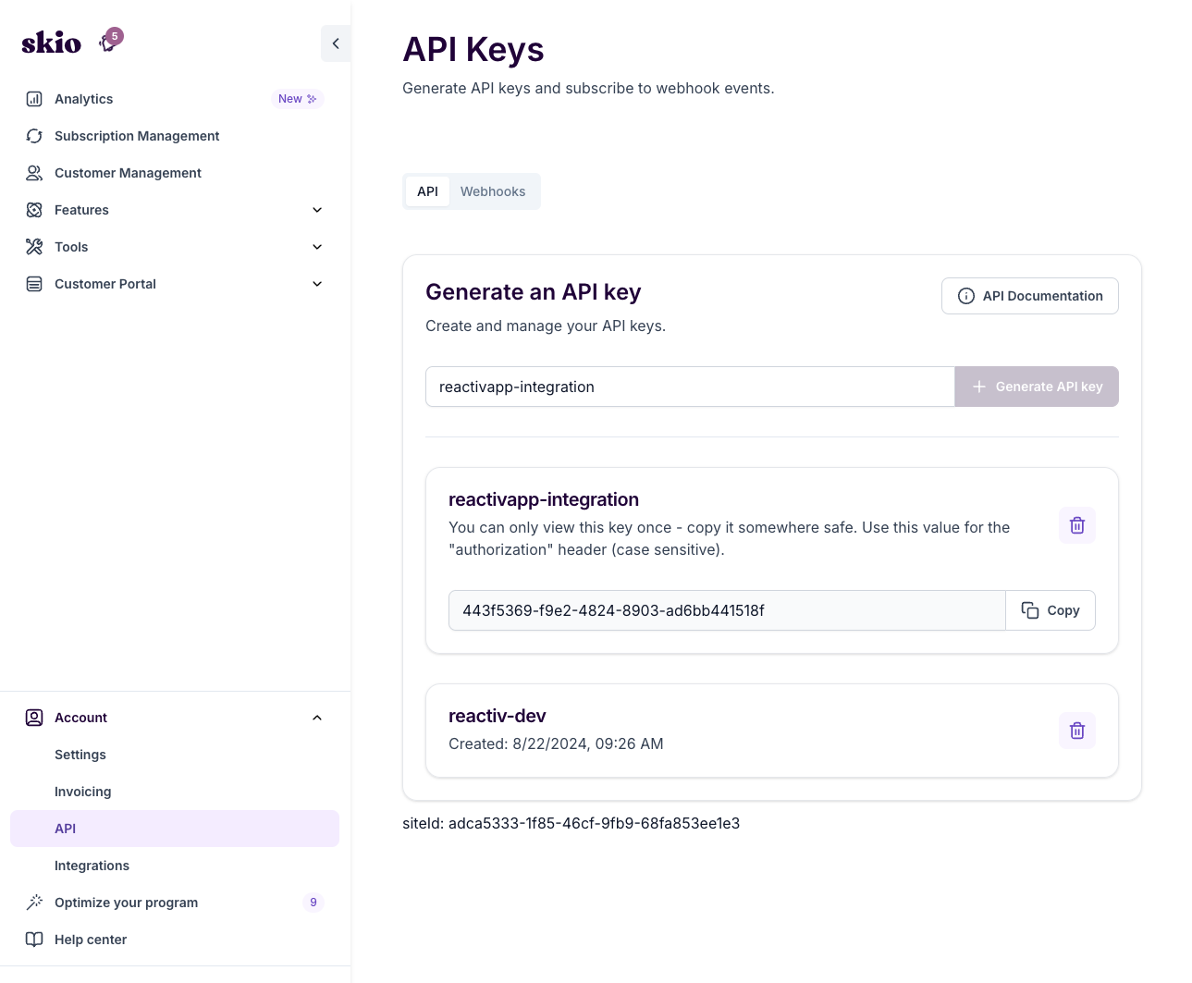
Task: Open API Documentation
Action: [1029, 296]
